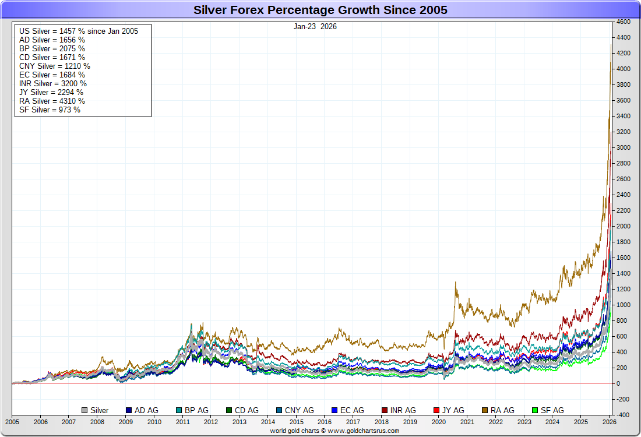641x437 pixels.
Task: Click the 2014 x-axis label
Action: tap(268, 422)
